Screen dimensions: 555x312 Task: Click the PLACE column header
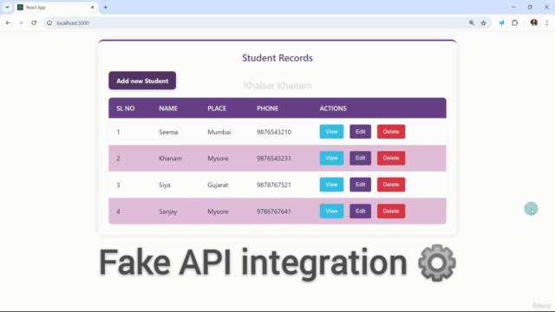point(217,108)
